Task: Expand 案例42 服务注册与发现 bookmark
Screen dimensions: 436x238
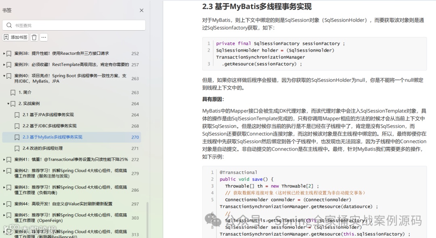Action: point(4,170)
